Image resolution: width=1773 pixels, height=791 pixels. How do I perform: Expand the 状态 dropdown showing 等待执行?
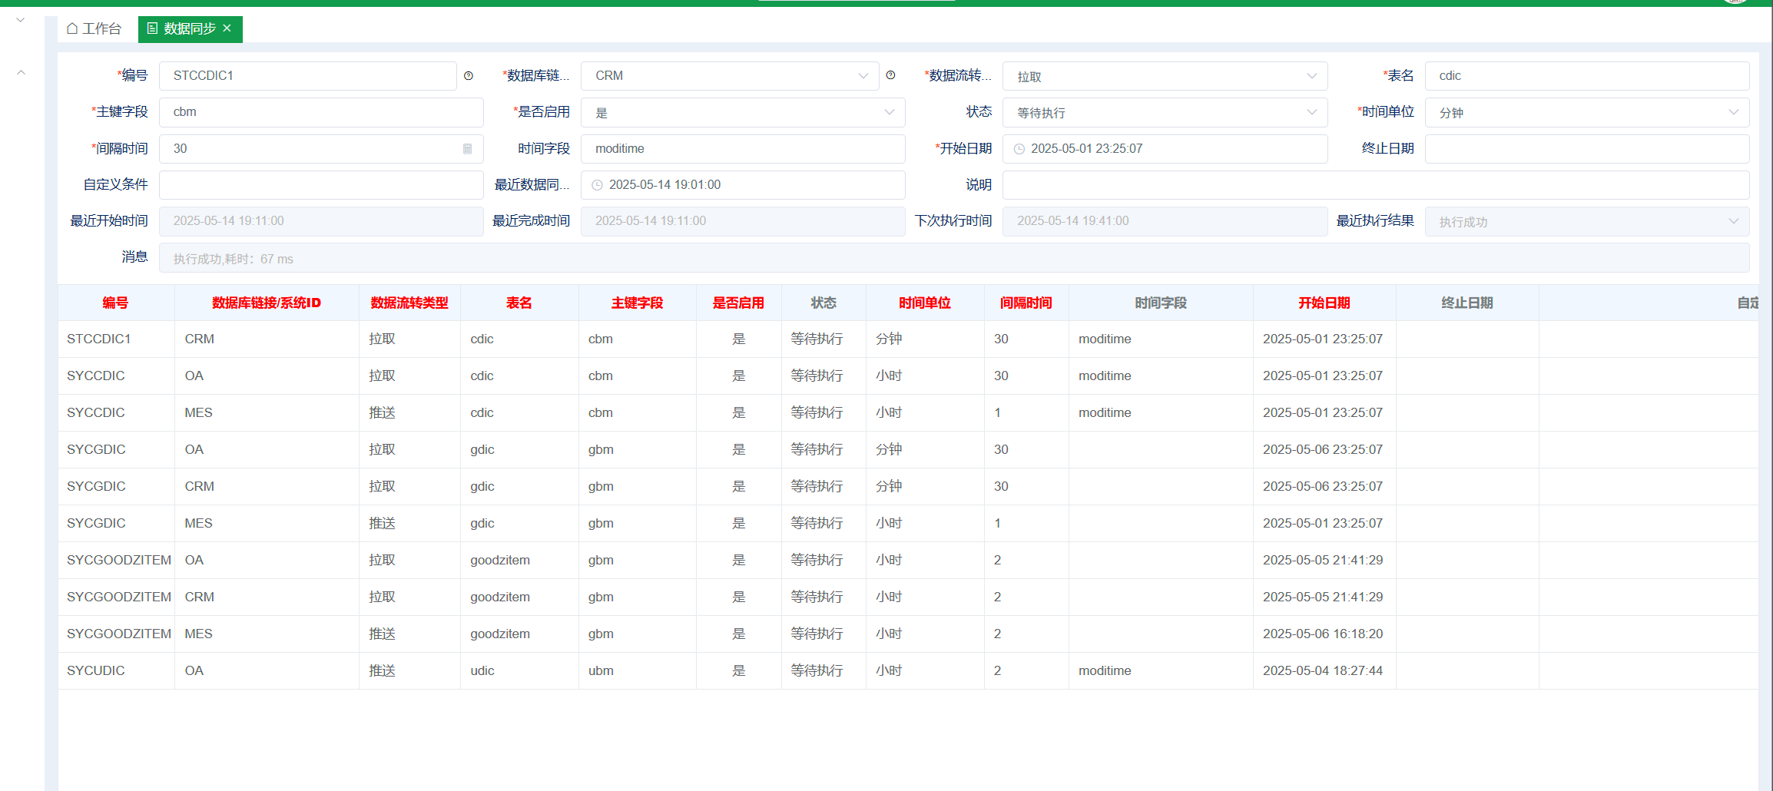click(x=1164, y=113)
